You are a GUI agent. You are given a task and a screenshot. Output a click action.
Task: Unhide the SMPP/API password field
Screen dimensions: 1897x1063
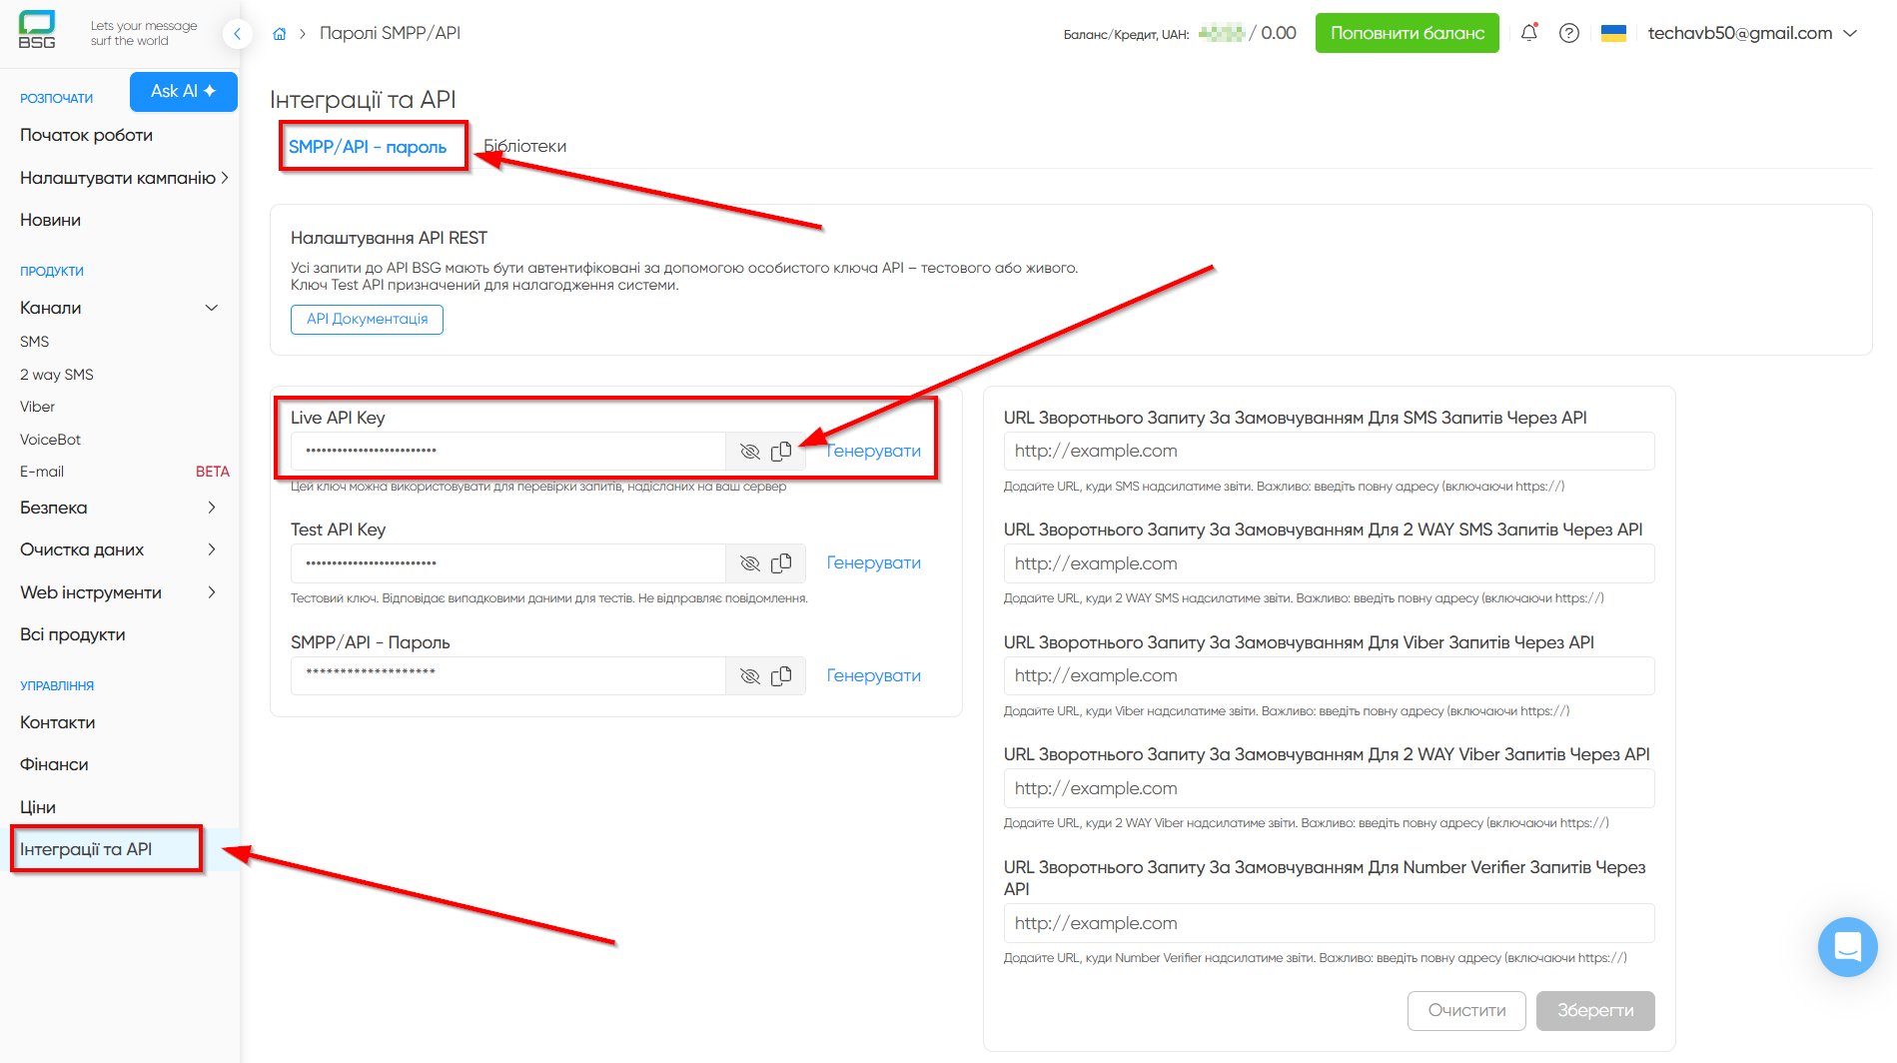pyautogui.click(x=749, y=676)
